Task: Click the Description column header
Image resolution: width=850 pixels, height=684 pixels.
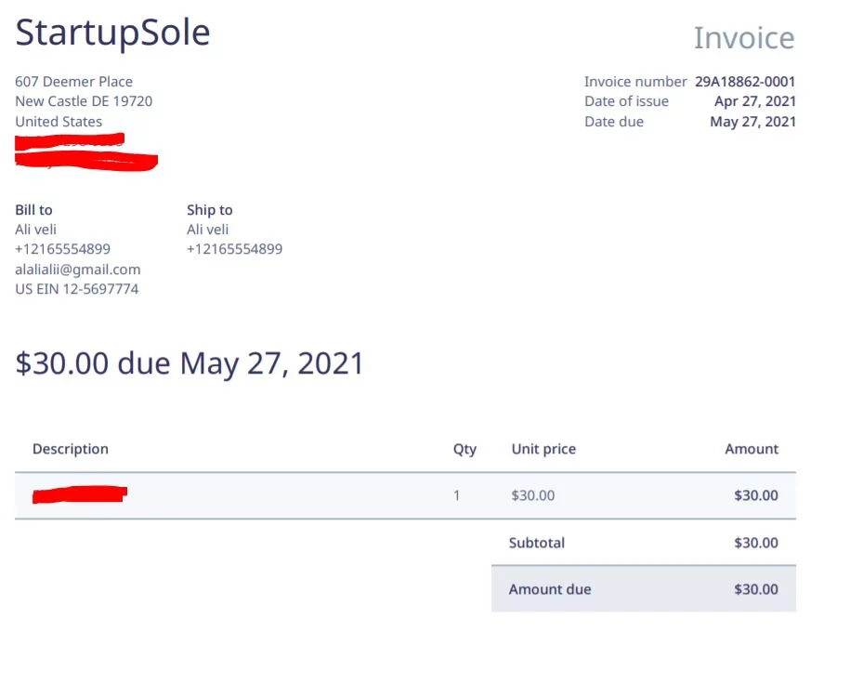Action: tap(71, 449)
